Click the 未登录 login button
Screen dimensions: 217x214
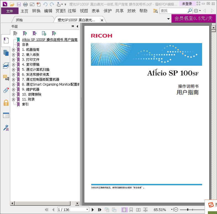[x=187, y=4]
